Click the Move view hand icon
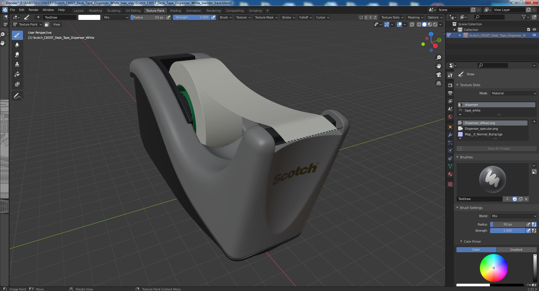The height and width of the screenshot is (291, 539). pos(438,66)
